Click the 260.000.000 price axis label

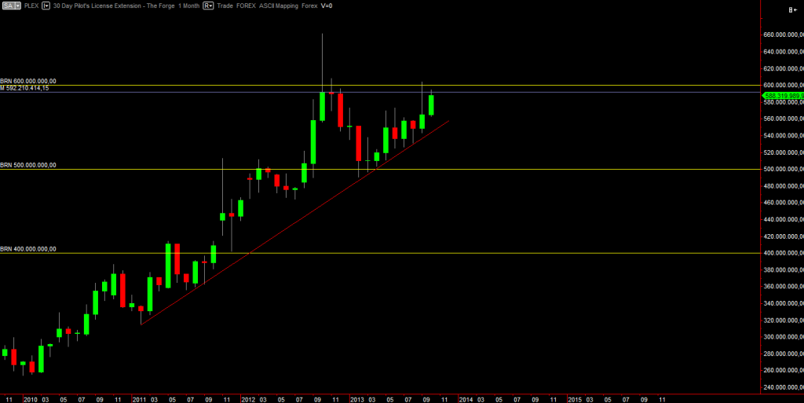pyautogui.click(x=784, y=372)
